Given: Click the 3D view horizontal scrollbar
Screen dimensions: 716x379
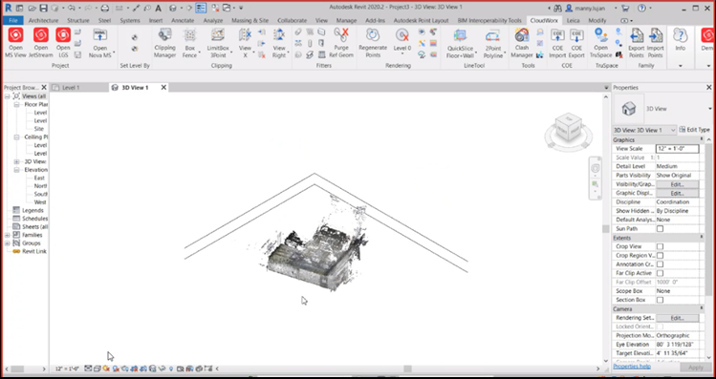Looking at the screenshot, I should tap(407, 368).
